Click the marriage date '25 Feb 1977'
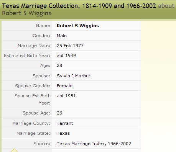Screen dimensions: 176x152 point(70,46)
